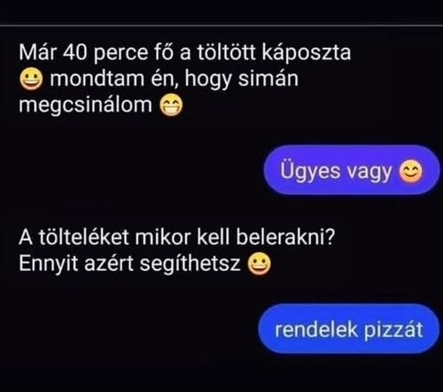Screen dimensions: 443x392
Task: Click the smiling emoji in "Ügyes vagy" bubble
Action: (x=411, y=171)
